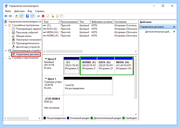The height and width of the screenshot is (128, 180).
Task: Select Диспетчер устройств in the tree
Action: (28, 47)
